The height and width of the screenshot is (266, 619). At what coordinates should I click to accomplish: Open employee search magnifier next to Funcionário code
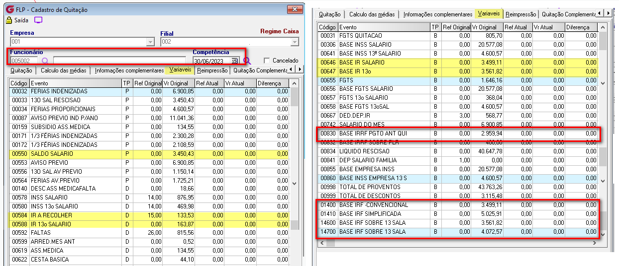coord(45,61)
